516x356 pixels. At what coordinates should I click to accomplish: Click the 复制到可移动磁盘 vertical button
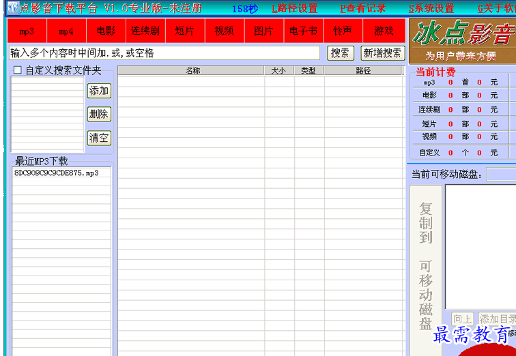(425, 266)
